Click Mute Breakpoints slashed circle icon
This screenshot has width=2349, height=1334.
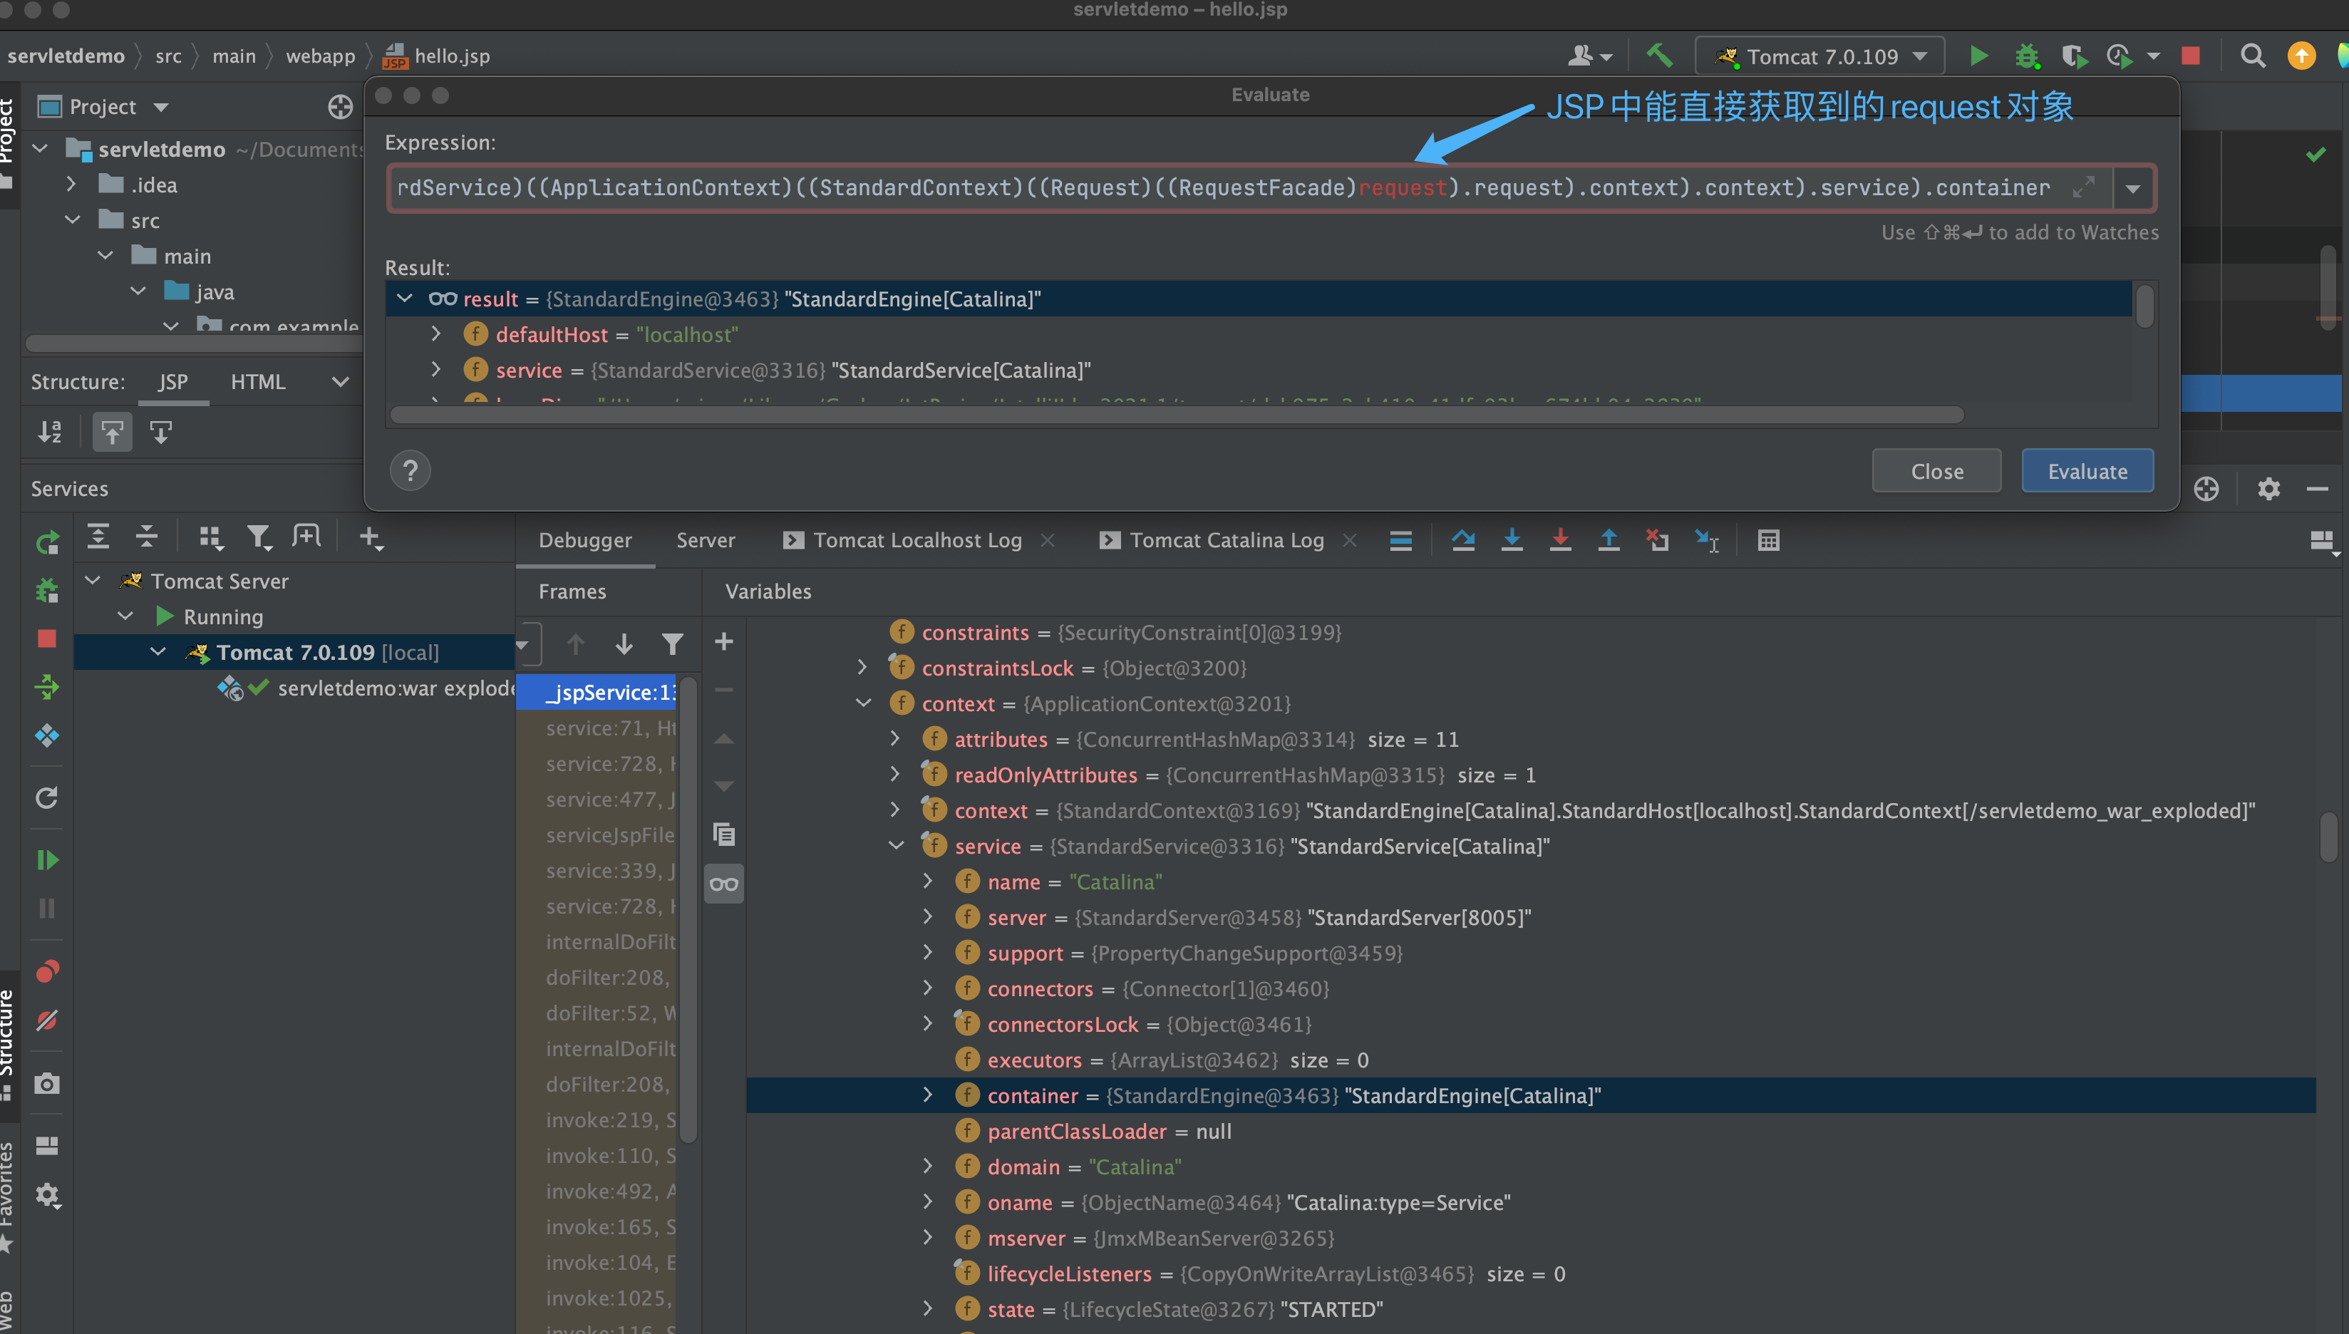47,1020
